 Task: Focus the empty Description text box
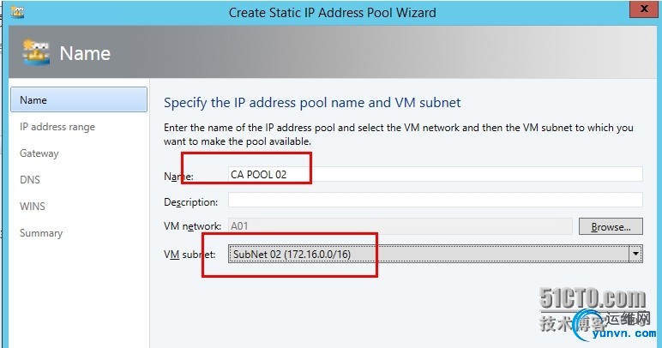point(436,200)
